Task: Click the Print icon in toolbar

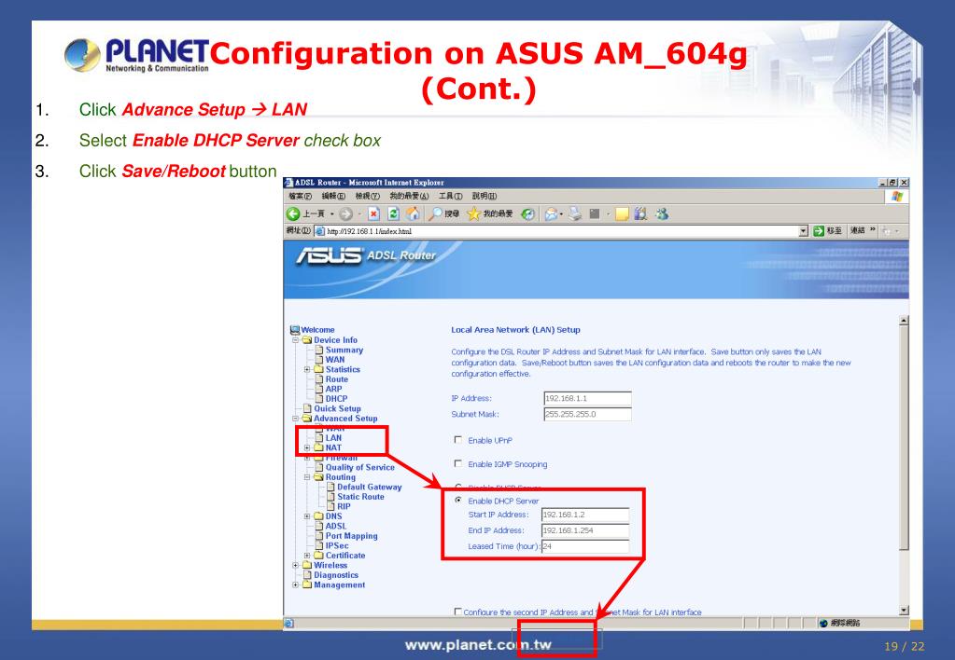Action: [576, 213]
